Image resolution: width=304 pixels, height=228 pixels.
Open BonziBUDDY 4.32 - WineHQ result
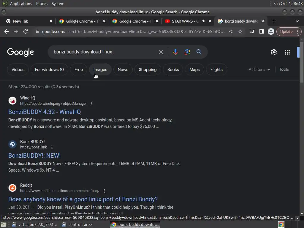[x=45, y=112]
